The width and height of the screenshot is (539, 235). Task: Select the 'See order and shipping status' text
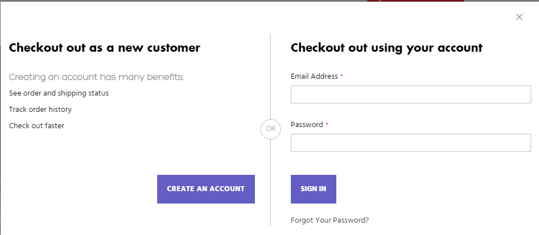tap(59, 93)
